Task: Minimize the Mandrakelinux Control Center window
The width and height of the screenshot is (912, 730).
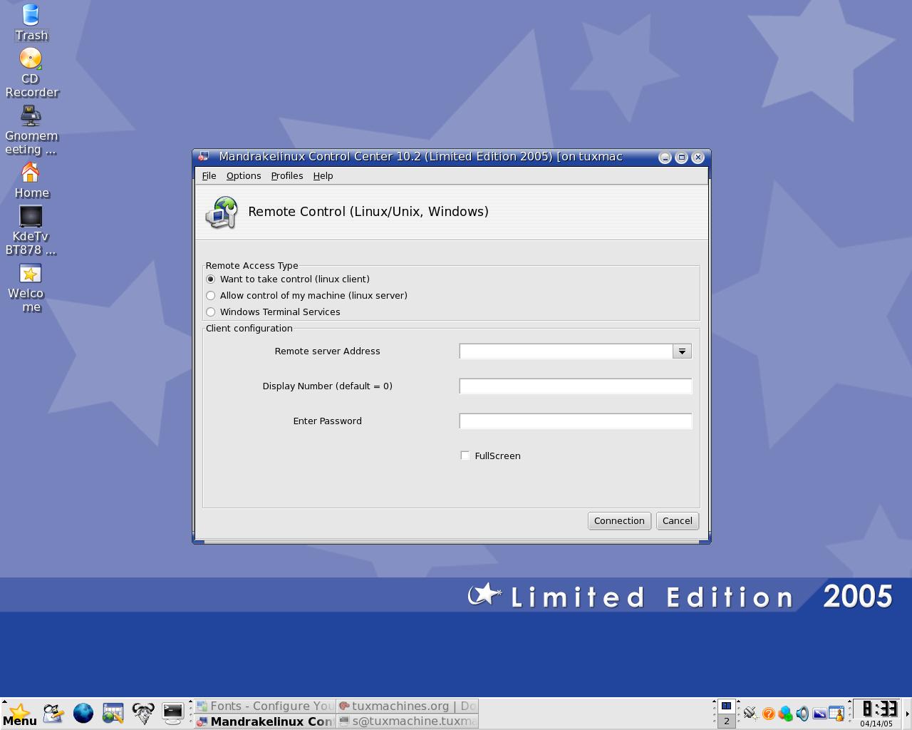Action: coord(665,158)
